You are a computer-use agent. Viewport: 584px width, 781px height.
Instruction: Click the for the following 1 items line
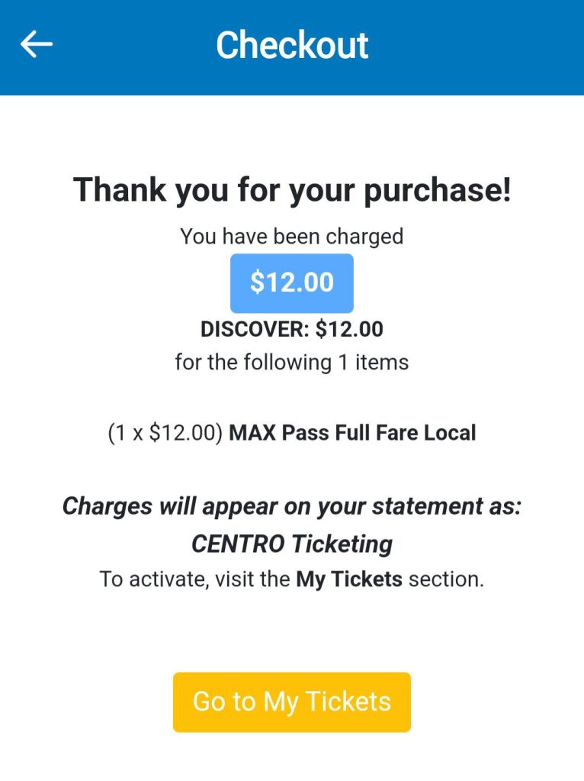(x=292, y=361)
